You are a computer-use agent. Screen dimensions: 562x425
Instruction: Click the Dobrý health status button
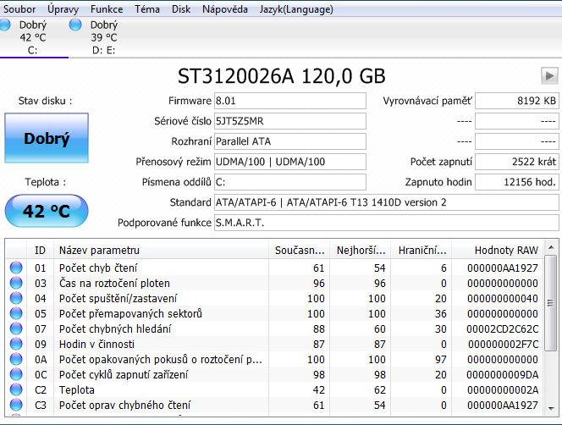47,139
